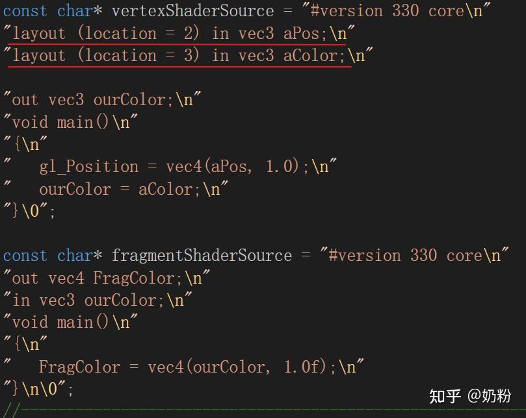Click the 'in vec3 ourColor' line
526x418 pixels.
[x=98, y=300]
